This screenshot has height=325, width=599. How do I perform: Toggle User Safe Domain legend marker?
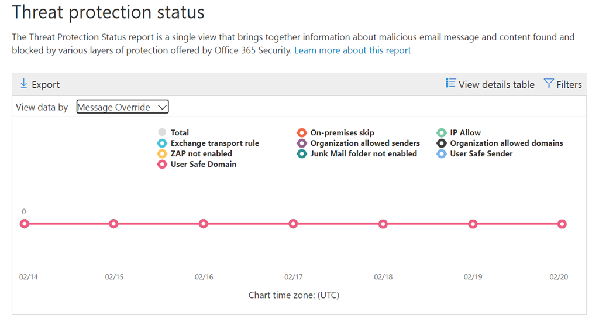(x=162, y=165)
